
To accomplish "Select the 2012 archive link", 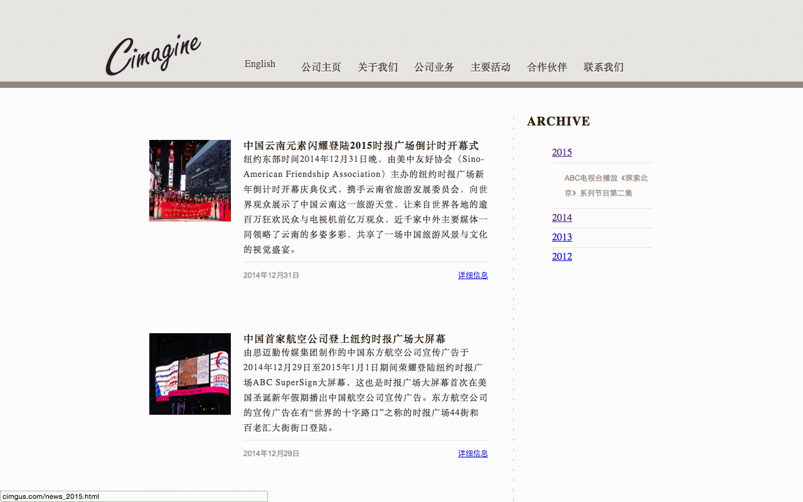I will [x=562, y=257].
